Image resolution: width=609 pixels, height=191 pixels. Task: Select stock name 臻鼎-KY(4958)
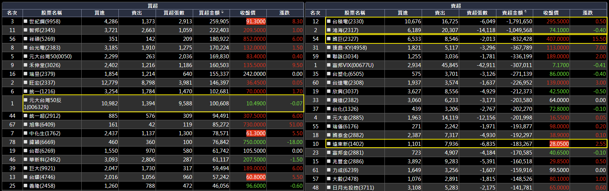pyautogui.click(x=350, y=48)
